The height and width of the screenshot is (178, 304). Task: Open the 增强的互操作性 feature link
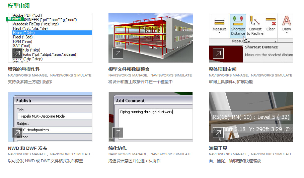click(x=24, y=69)
